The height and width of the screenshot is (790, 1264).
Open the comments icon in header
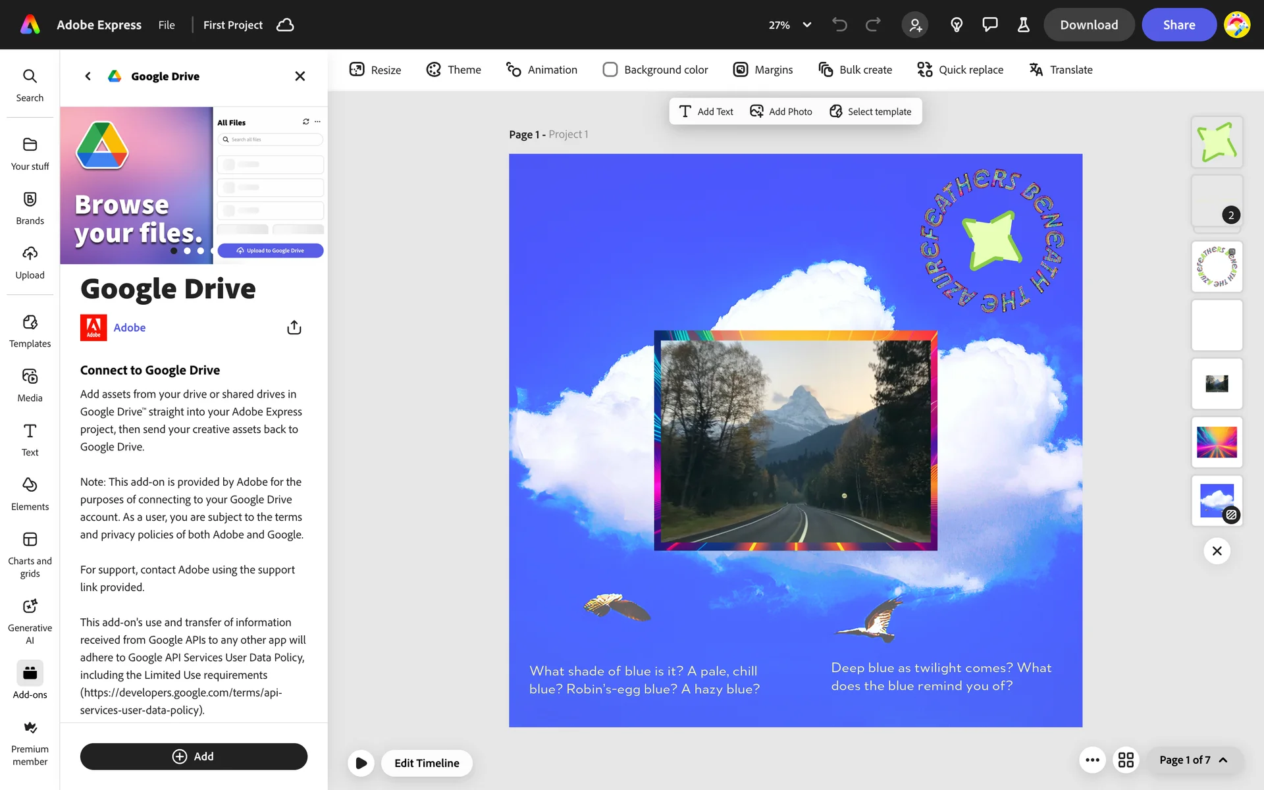click(x=989, y=25)
